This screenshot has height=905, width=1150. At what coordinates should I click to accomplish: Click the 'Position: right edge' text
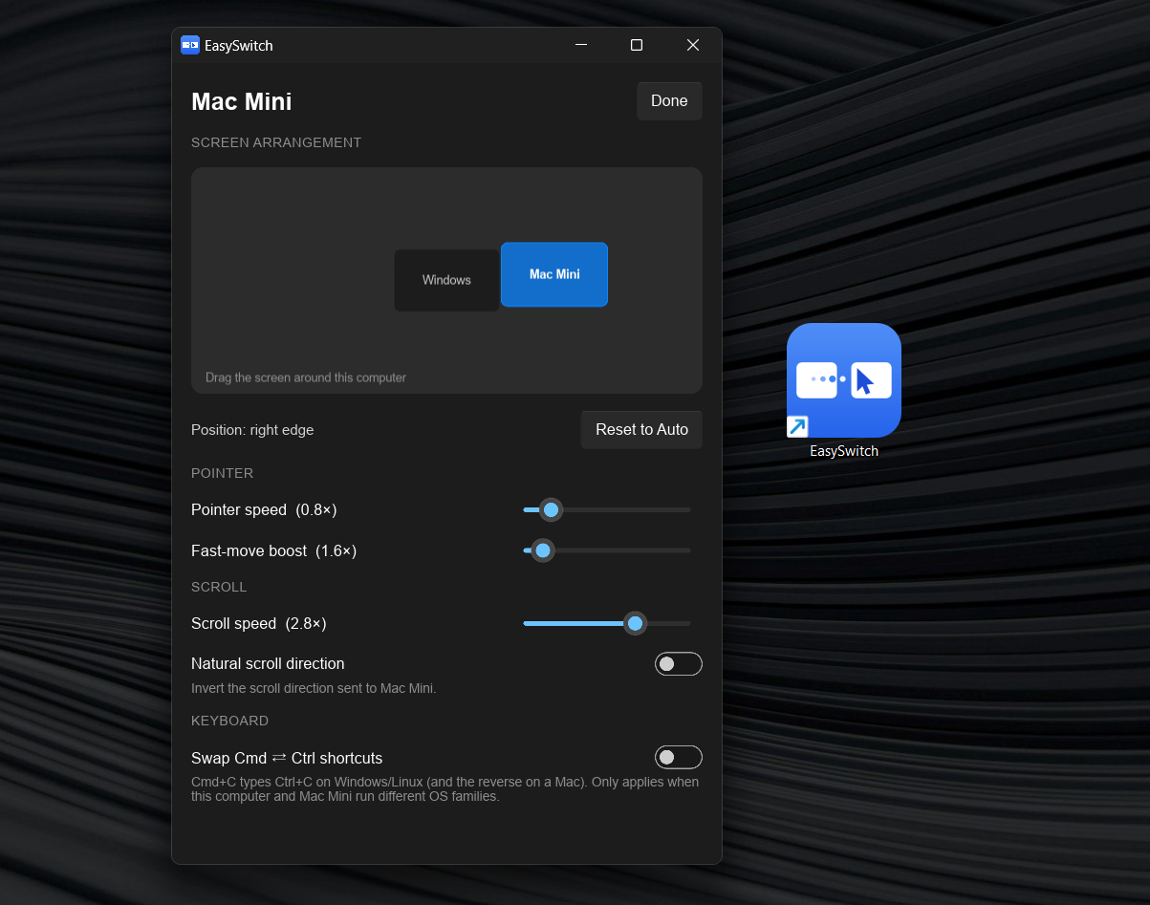(x=252, y=430)
